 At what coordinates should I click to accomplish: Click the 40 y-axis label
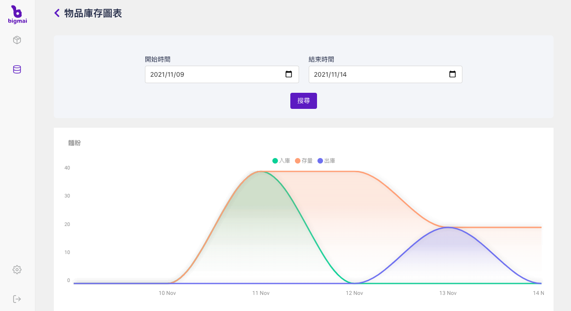point(67,168)
